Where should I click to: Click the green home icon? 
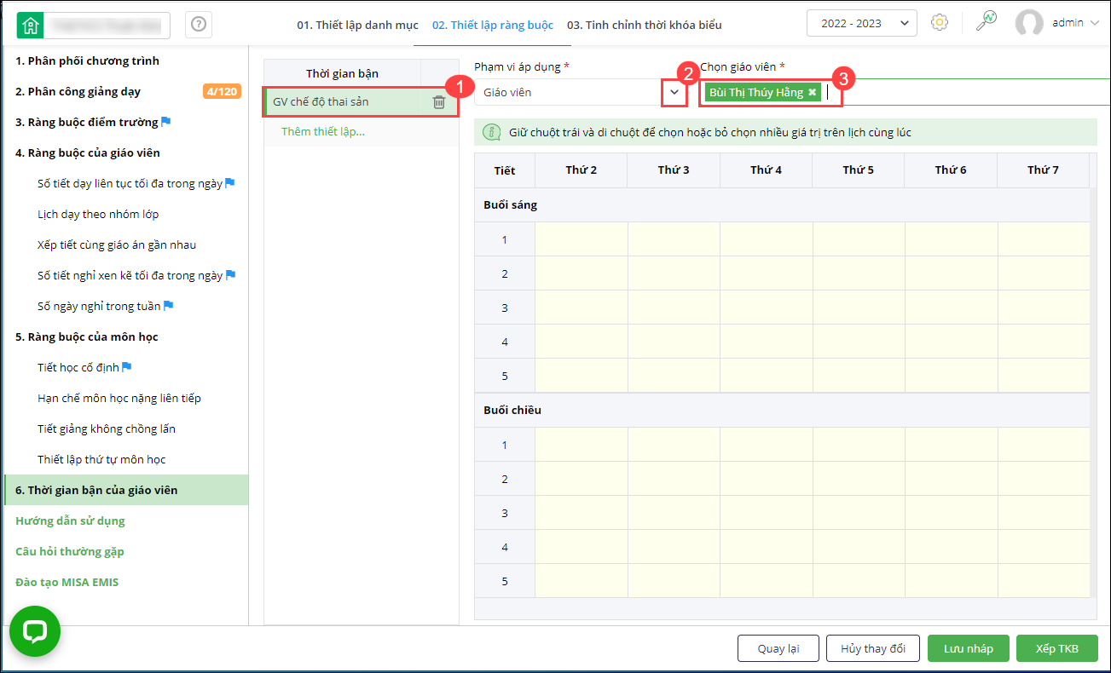(x=31, y=25)
